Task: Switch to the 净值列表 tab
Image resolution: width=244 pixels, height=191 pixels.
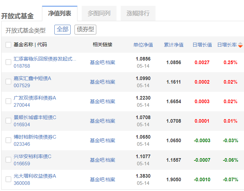Action: click(x=60, y=13)
